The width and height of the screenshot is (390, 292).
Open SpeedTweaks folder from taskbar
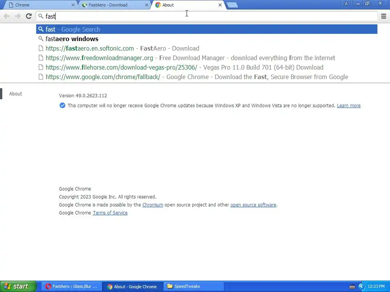click(194, 286)
